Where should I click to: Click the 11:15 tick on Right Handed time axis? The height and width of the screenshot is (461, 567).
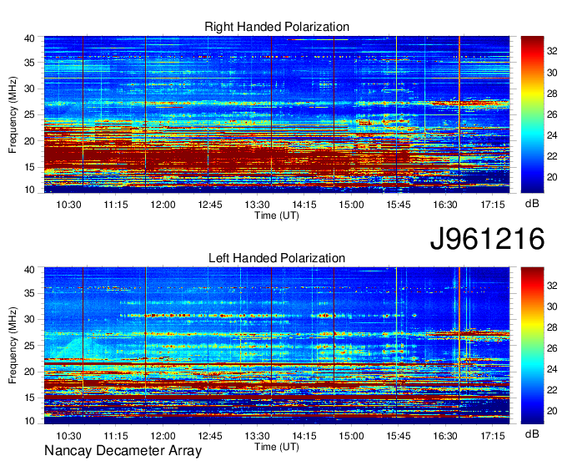point(116,205)
